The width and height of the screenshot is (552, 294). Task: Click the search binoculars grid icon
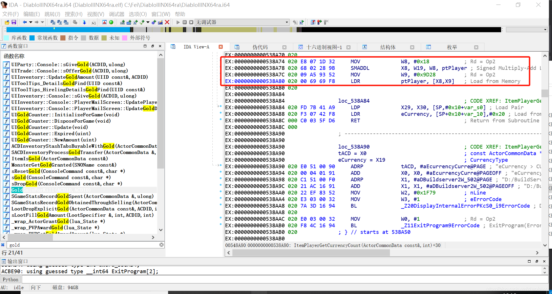[x=53, y=22]
